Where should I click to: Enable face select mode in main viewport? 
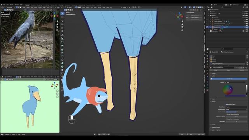tap(80, 7)
